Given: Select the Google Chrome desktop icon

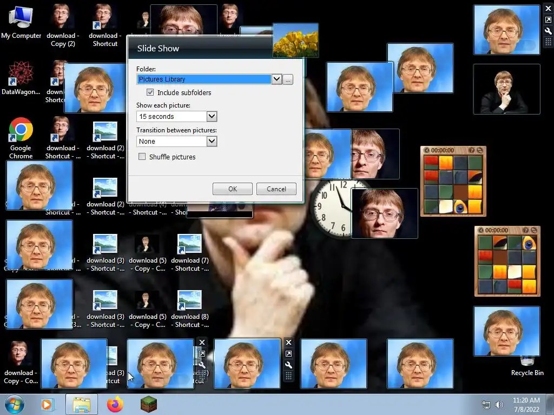Looking at the screenshot, I should [x=21, y=138].
